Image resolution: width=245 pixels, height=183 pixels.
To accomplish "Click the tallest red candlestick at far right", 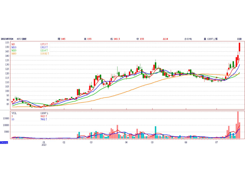I will click(x=239, y=47).
